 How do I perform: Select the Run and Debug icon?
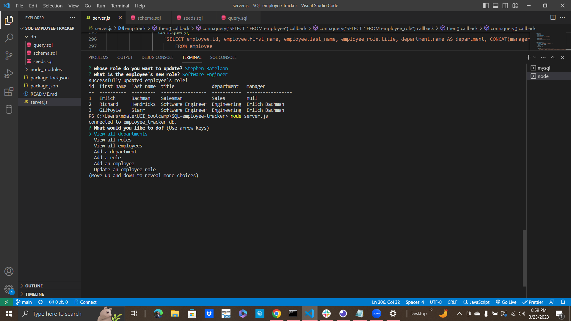(x=9, y=74)
